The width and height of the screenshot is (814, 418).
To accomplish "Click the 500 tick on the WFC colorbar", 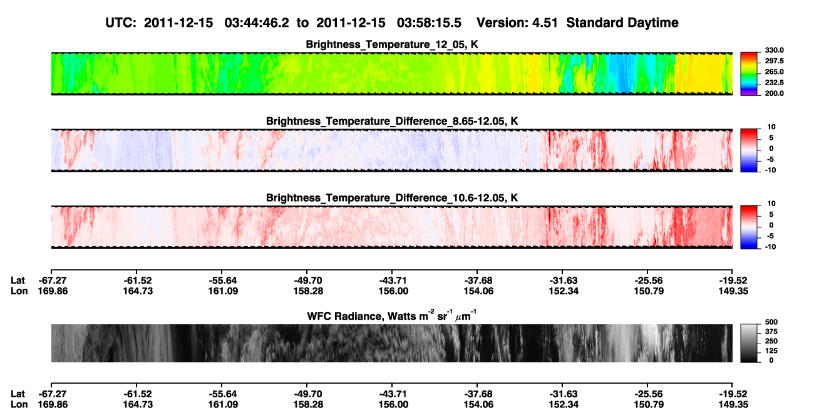I will pos(771,321).
